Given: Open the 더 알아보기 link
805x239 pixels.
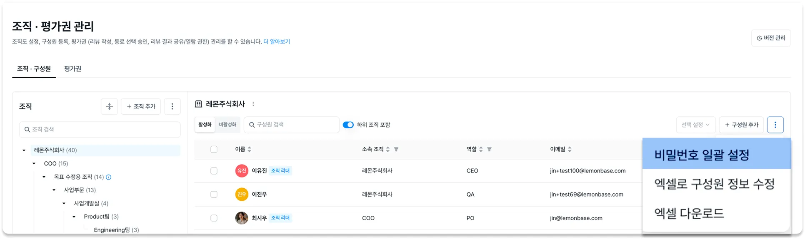Looking at the screenshot, I should pyautogui.click(x=277, y=42).
